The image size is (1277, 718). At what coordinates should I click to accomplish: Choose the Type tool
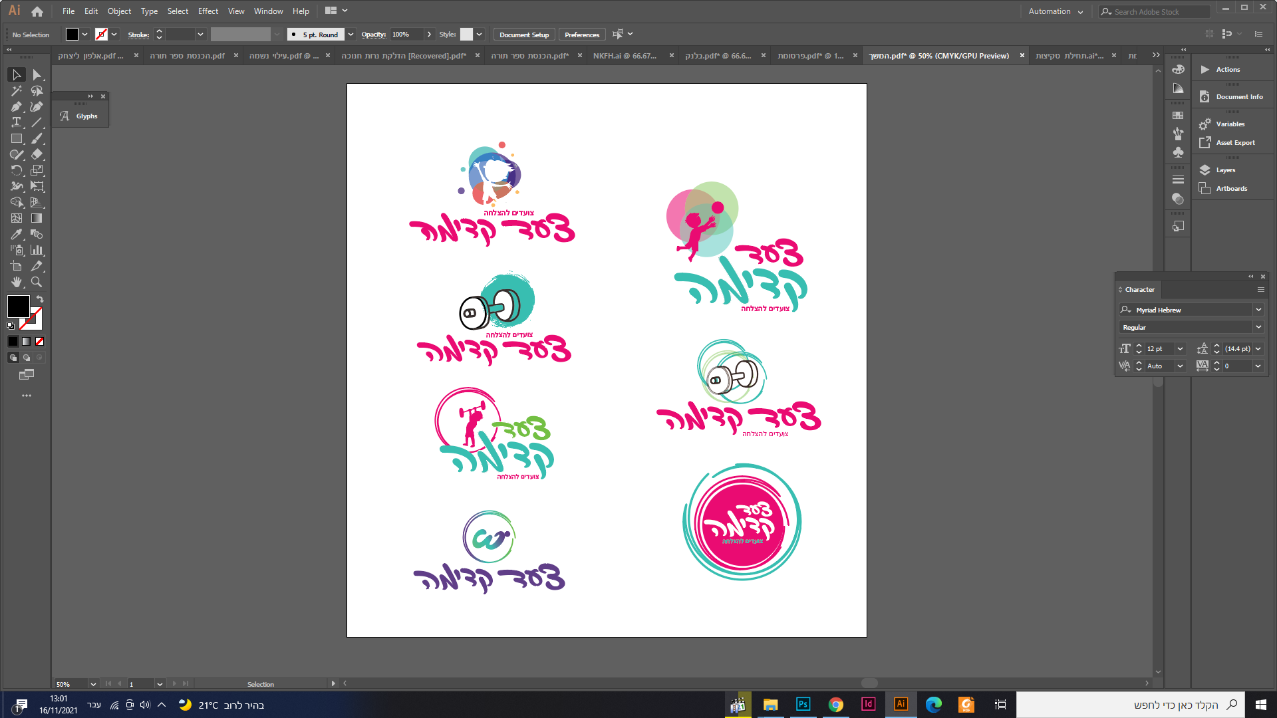click(17, 123)
